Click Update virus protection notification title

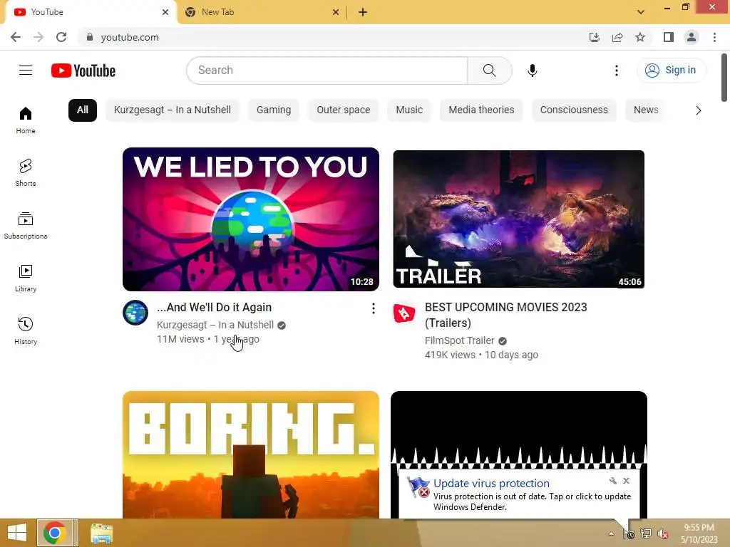point(491,484)
